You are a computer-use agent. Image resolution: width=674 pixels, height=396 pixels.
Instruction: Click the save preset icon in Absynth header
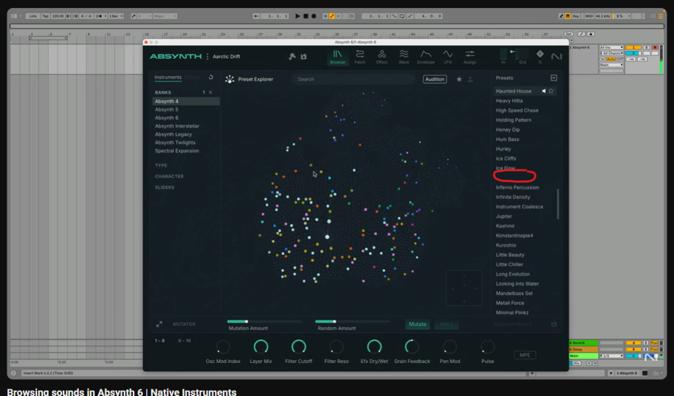tap(303, 57)
